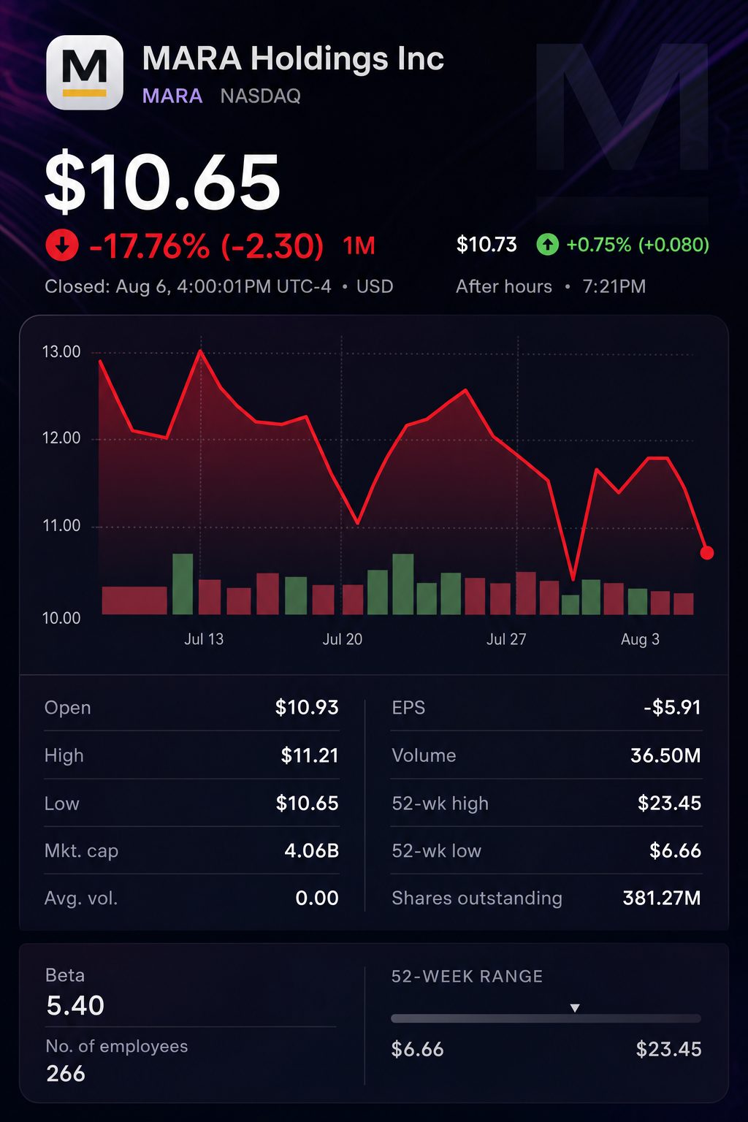Click the NASDAQ exchange label
The image size is (748, 1122).
tap(261, 96)
